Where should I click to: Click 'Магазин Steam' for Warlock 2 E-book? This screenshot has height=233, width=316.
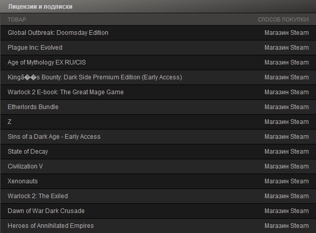(x=287, y=92)
